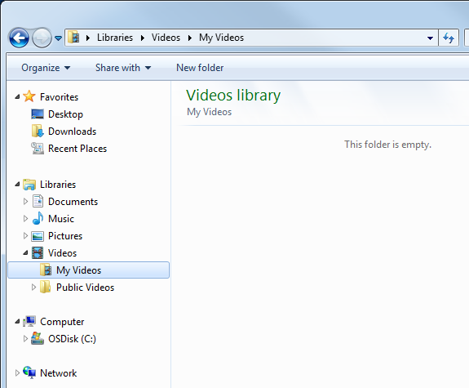Open the Recent Places icon
Image resolution: width=469 pixels, height=388 pixels.
38,149
